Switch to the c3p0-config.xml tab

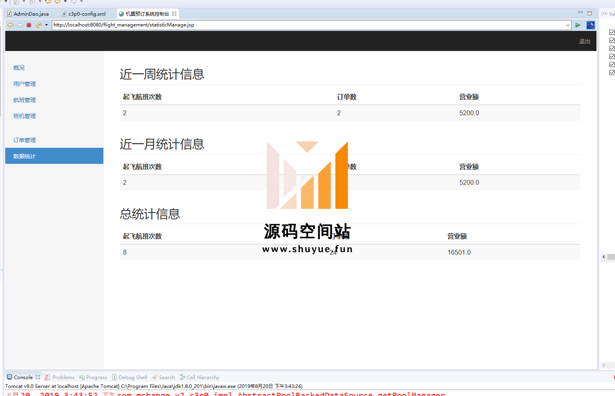click(84, 14)
